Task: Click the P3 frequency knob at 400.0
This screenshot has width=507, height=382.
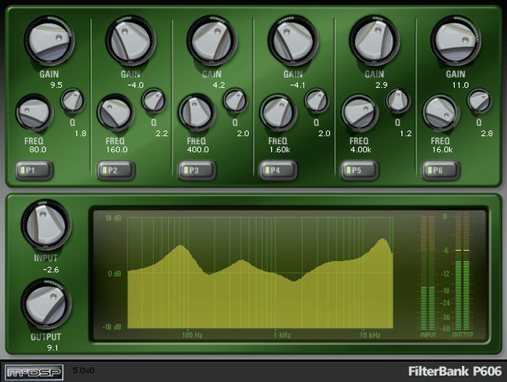Action: [196, 113]
